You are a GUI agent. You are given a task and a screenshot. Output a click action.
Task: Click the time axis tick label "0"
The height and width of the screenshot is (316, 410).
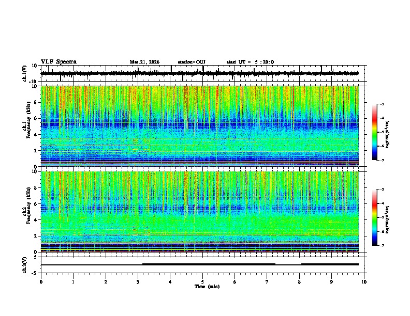pyautogui.click(x=41, y=282)
